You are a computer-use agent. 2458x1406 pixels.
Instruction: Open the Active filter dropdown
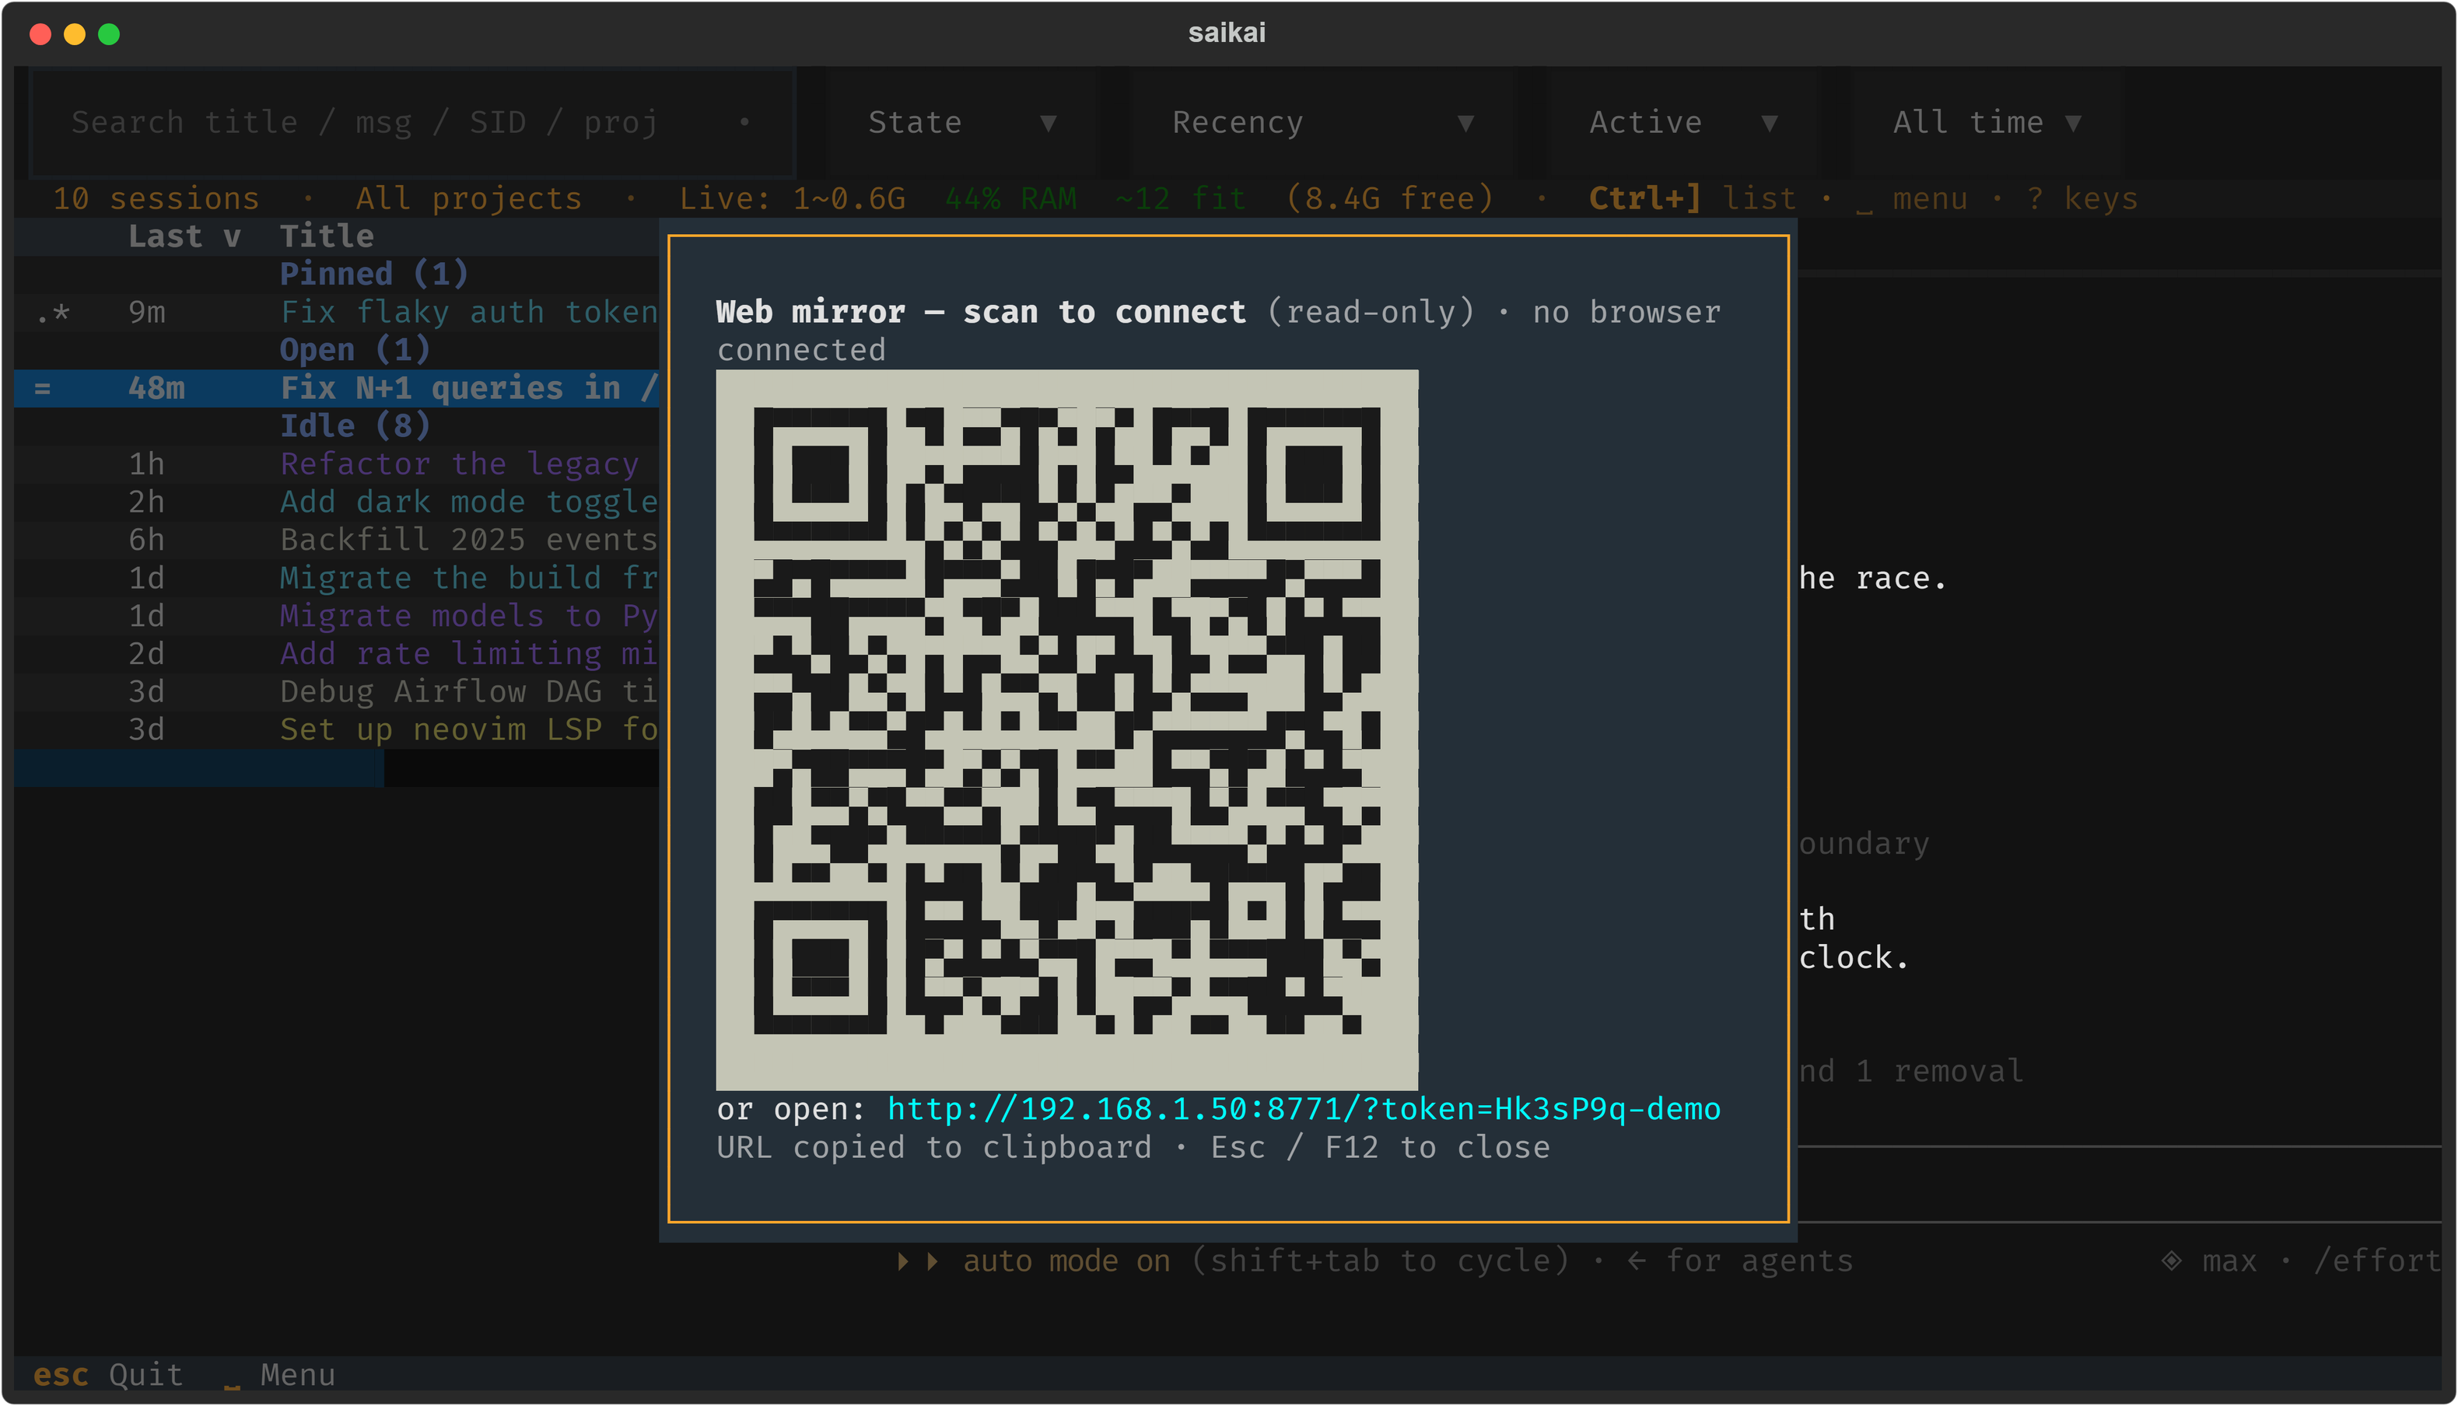(1682, 123)
